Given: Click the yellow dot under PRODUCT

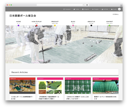Looking at the screenshot, I should click(x=55, y=26).
